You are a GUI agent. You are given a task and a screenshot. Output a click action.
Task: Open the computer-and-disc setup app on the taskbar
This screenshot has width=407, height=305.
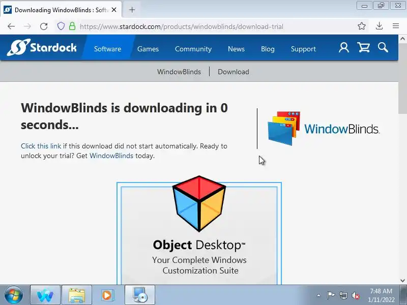pos(140,295)
